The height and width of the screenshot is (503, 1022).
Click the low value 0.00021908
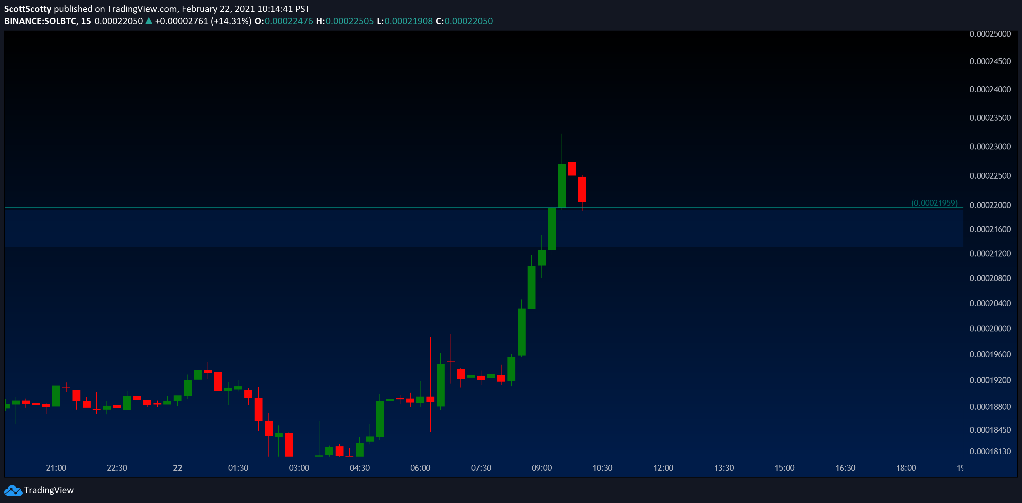coord(408,21)
